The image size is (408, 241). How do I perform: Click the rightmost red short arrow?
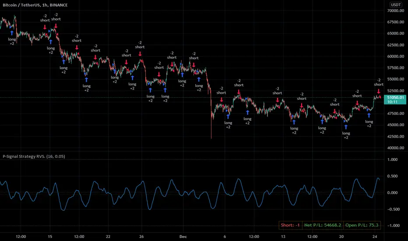[379, 91]
